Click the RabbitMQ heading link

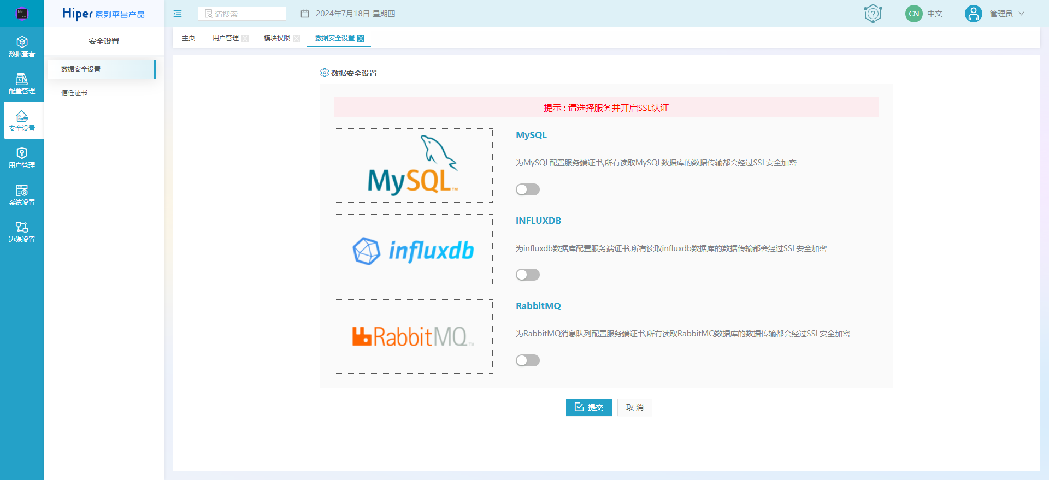click(538, 306)
